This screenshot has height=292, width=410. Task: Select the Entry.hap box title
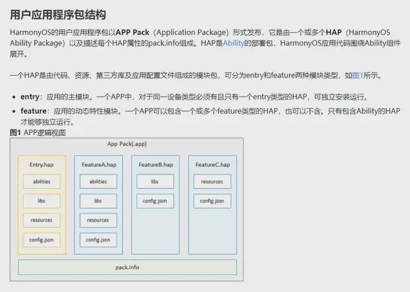(41, 165)
